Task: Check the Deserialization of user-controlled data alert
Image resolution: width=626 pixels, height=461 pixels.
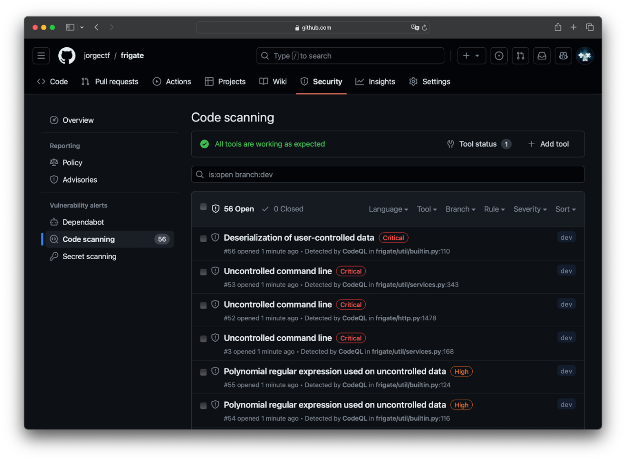Action: pyautogui.click(x=203, y=238)
